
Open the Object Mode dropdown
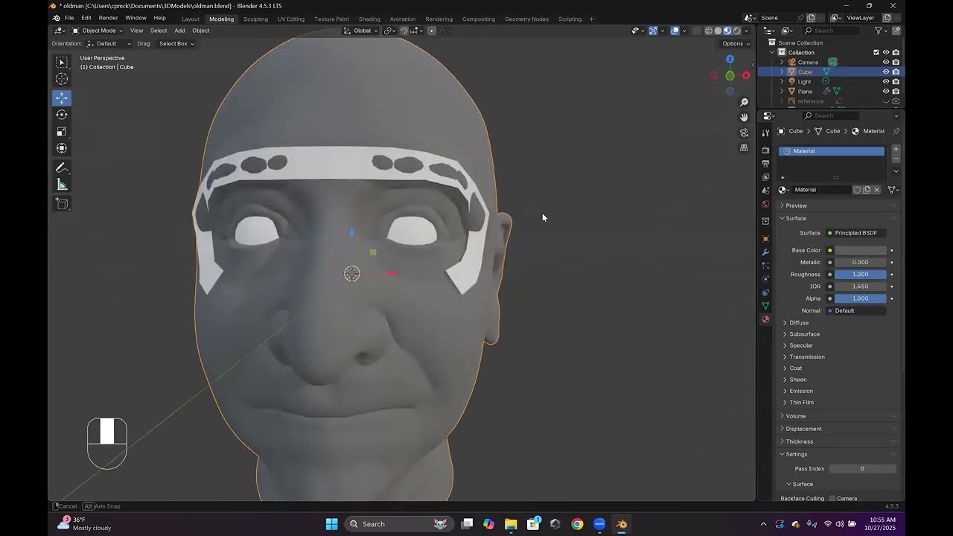pyautogui.click(x=99, y=31)
